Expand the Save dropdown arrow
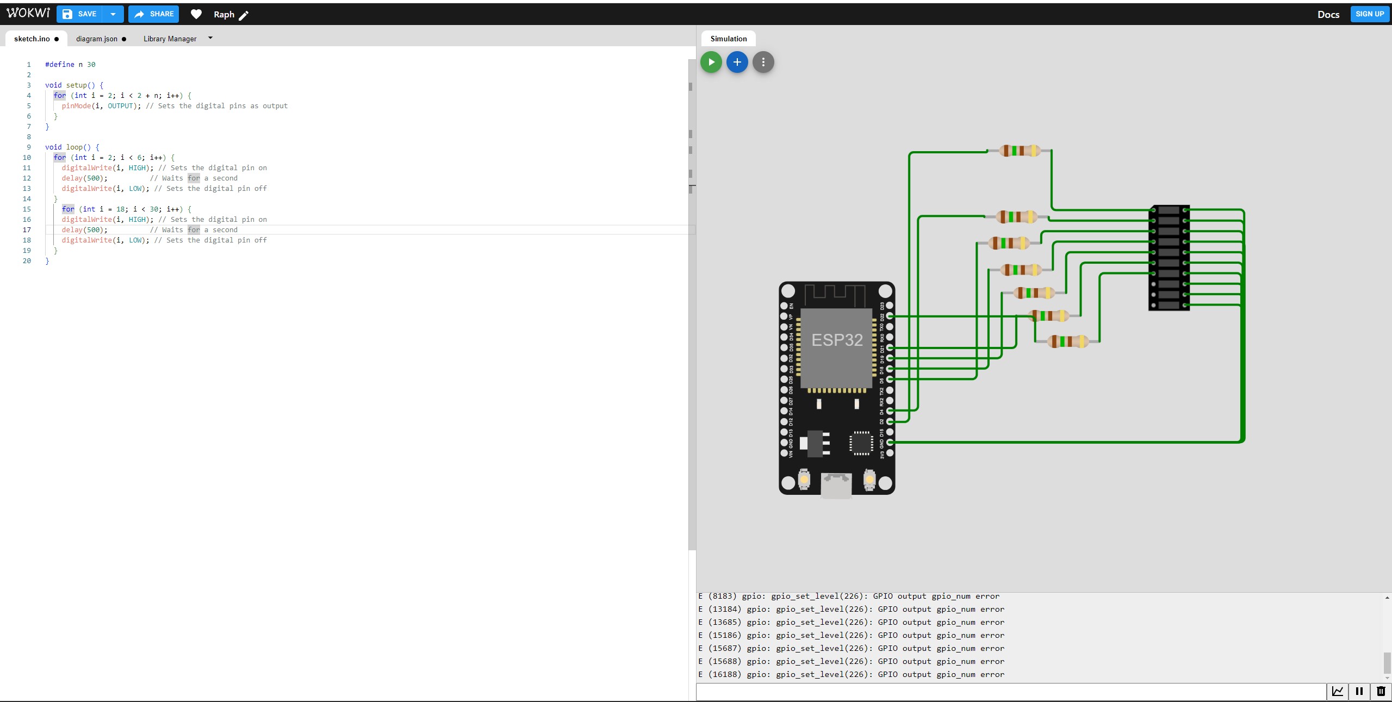Viewport: 1392px width, 702px height. (113, 14)
